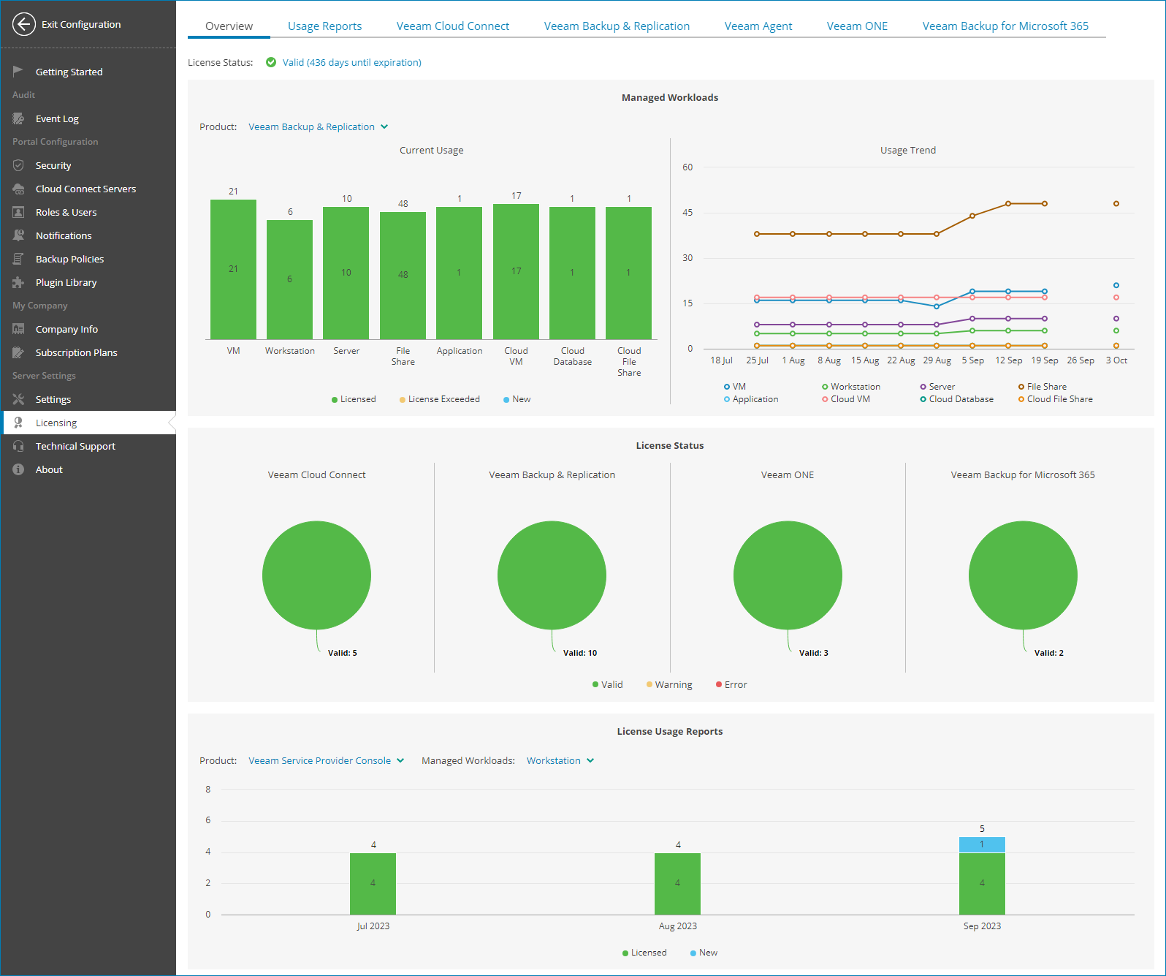The width and height of the screenshot is (1166, 976).
Task: Click the Aug 2023 licensed bar
Action: coord(677,883)
